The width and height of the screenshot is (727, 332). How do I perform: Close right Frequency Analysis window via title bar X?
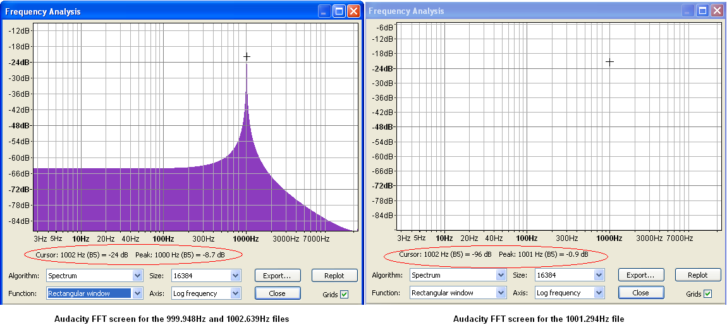[x=718, y=11]
